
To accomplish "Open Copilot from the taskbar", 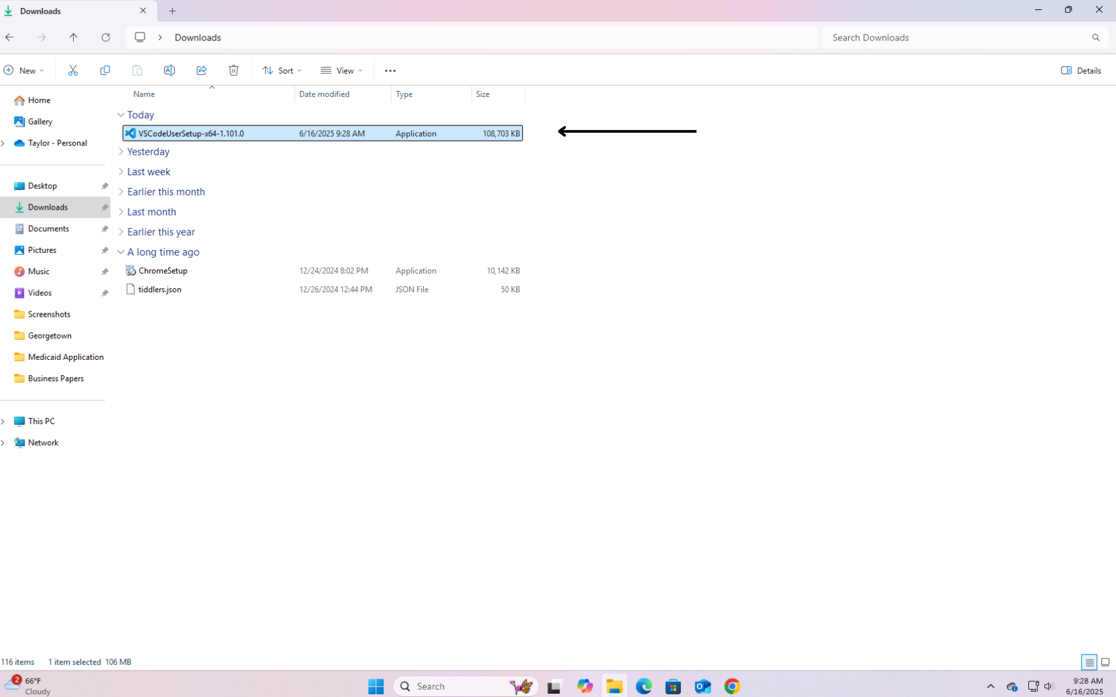I will coord(585,686).
